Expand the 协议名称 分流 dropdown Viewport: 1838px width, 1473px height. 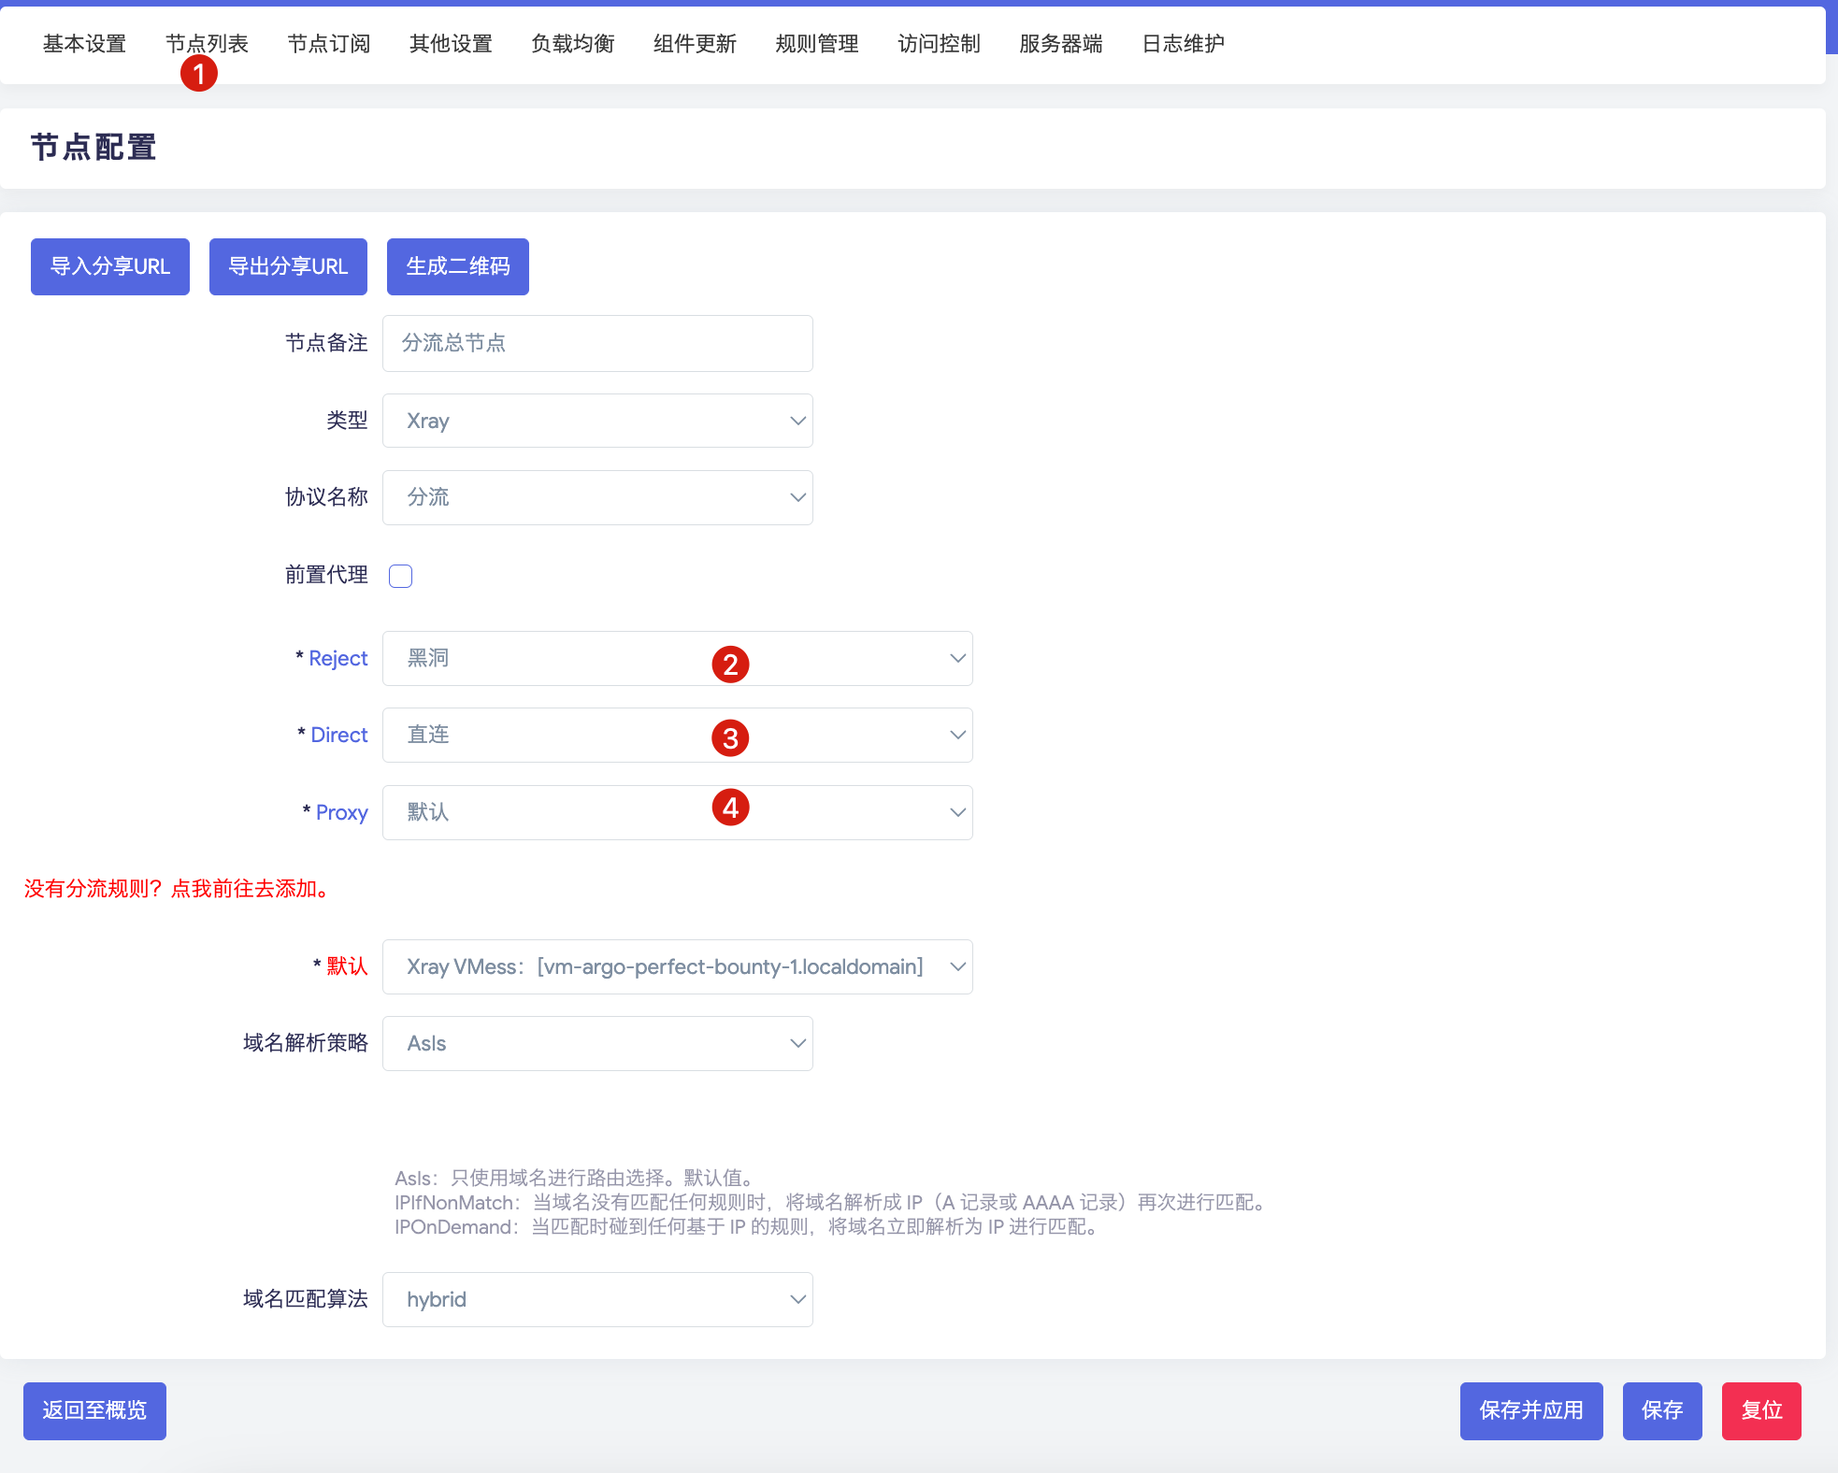597,497
